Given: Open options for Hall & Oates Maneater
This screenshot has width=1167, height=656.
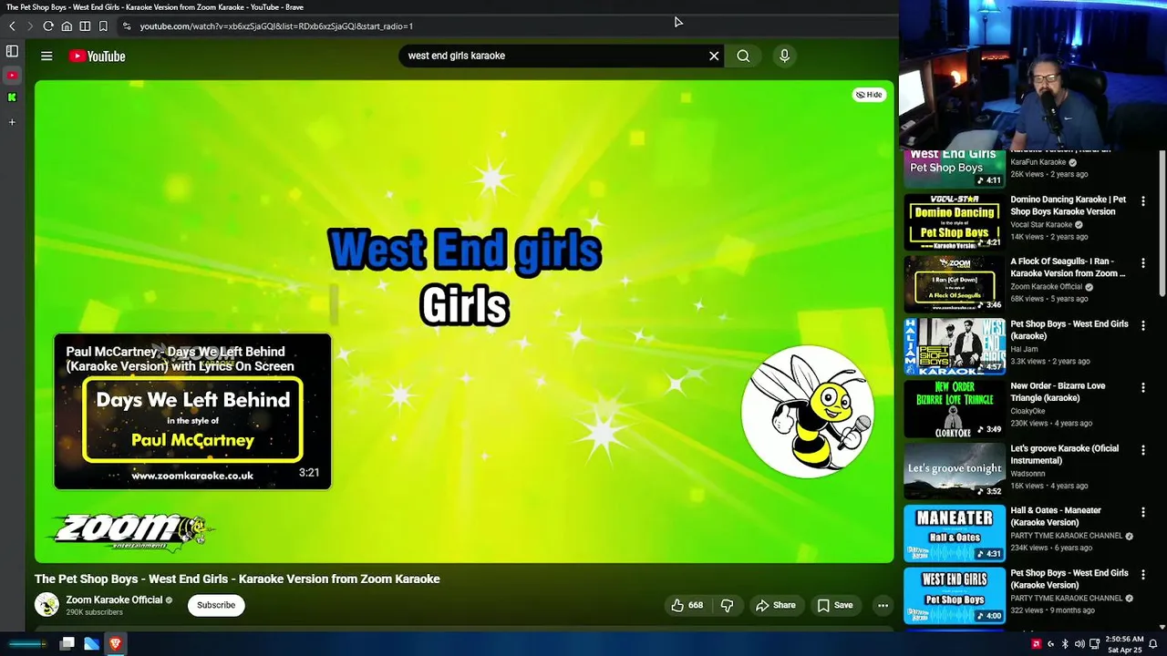Looking at the screenshot, I should pyautogui.click(x=1143, y=512).
